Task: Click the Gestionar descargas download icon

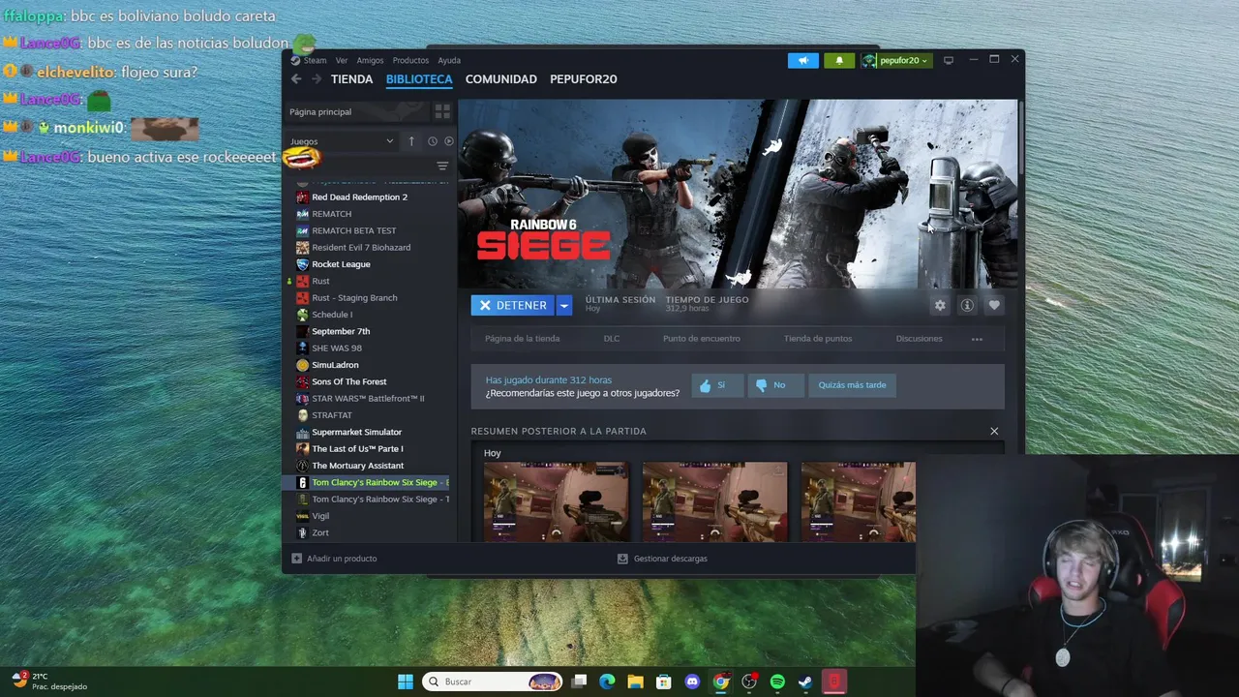Action: coord(622,559)
